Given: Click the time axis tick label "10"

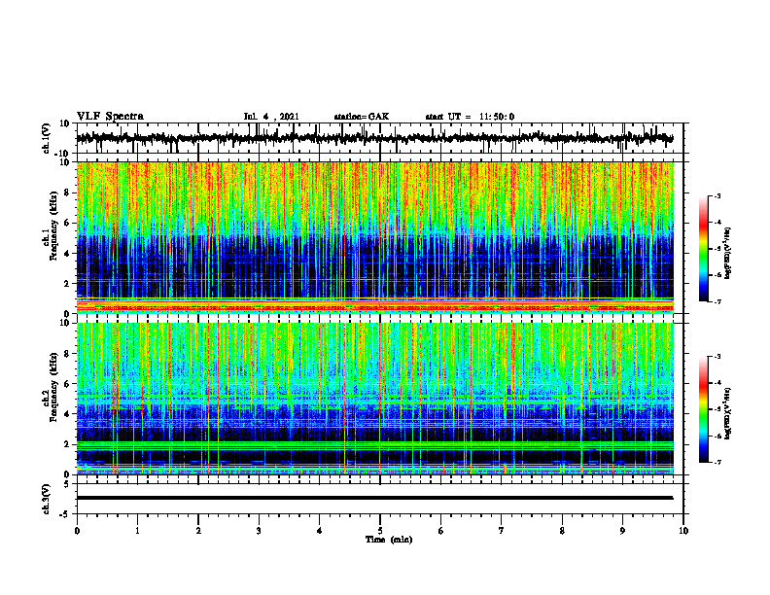Looking at the screenshot, I should [x=683, y=531].
